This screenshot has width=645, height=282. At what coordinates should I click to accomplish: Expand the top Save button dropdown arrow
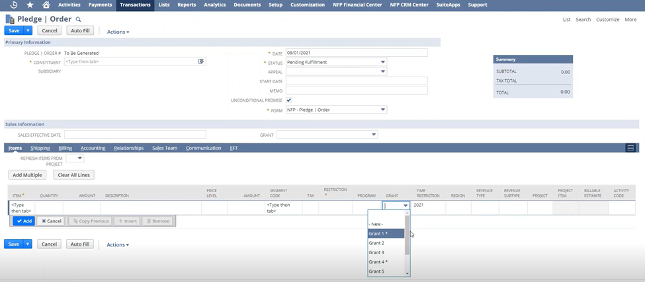pyautogui.click(x=28, y=30)
